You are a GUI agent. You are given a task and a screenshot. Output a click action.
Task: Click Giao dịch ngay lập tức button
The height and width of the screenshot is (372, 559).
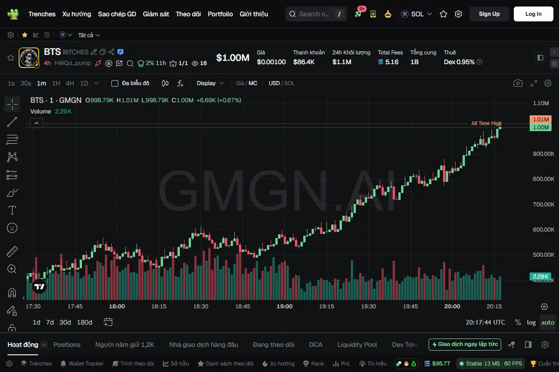click(x=465, y=345)
